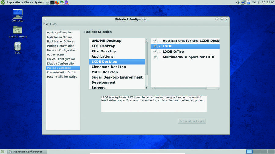Maximize the Kickstart Configurator window
This screenshot has height=154, width=275.
(222, 19)
